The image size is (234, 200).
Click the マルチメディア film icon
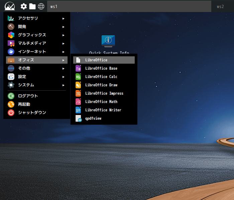[11, 43]
